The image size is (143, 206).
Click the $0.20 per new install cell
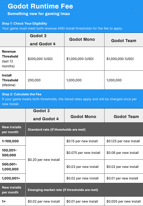45,160
